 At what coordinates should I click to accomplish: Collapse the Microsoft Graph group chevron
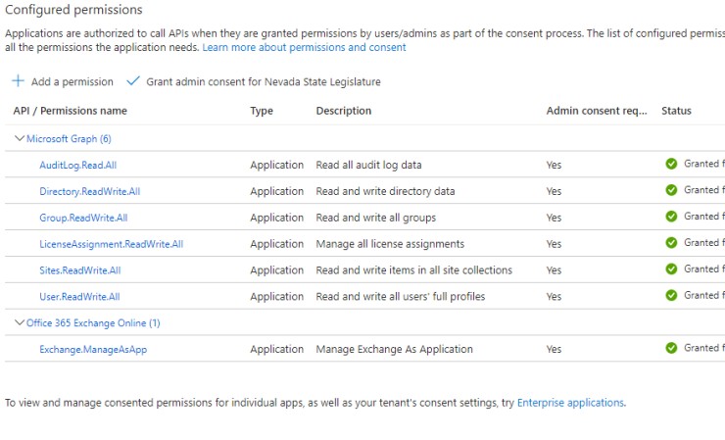tap(20, 138)
